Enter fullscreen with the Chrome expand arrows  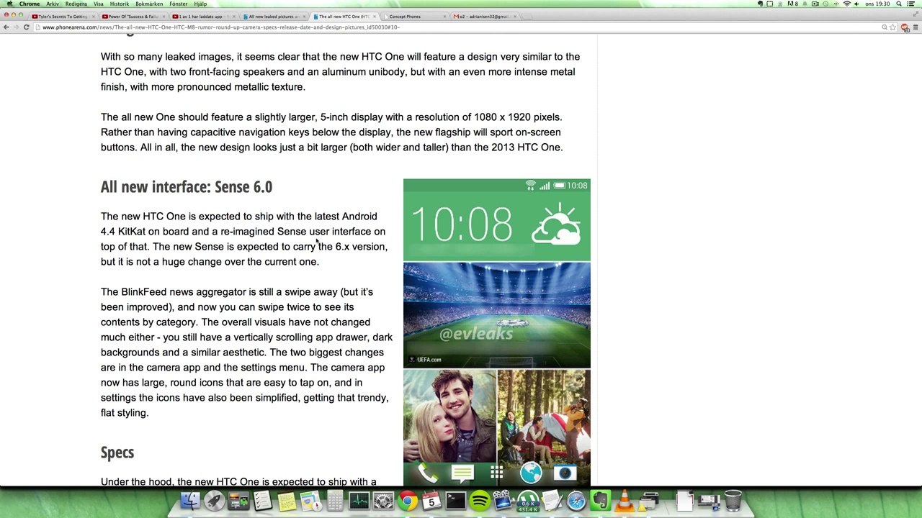click(x=915, y=15)
